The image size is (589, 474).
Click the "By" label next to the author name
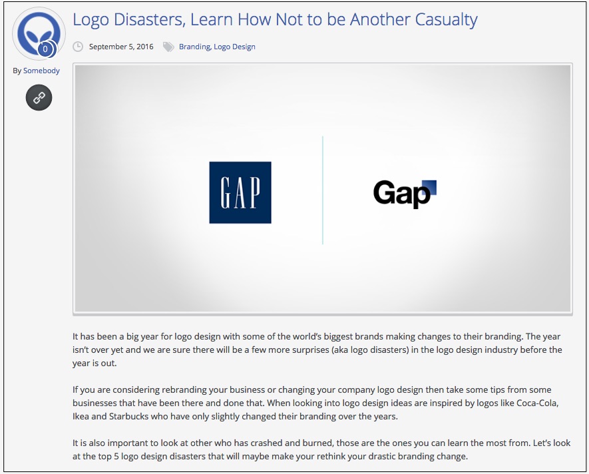pos(17,71)
